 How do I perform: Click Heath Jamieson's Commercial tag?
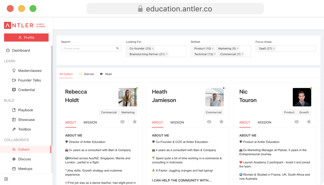pyautogui.click(x=213, y=112)
